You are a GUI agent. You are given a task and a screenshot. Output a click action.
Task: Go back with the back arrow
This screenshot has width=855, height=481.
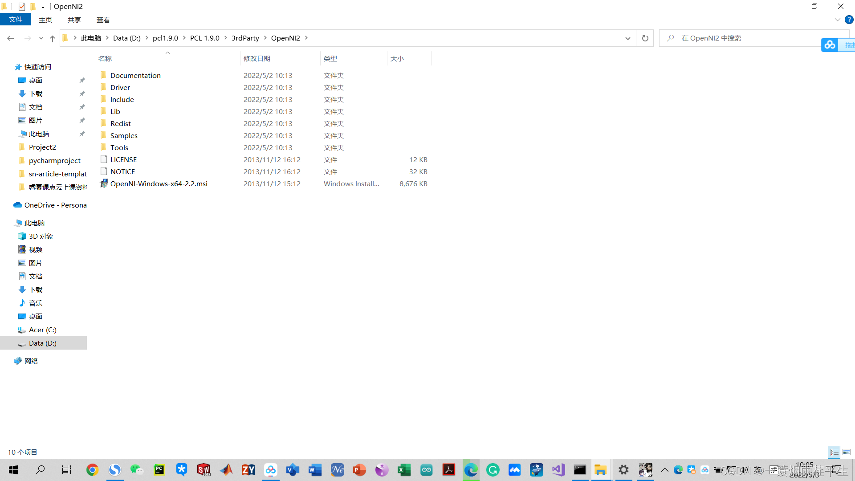[x=11, y=38]
